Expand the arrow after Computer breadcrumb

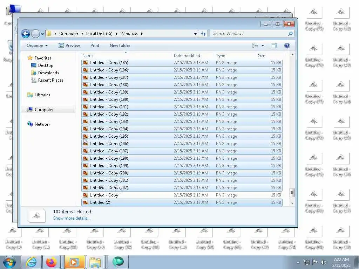click(x=82, y=34)
